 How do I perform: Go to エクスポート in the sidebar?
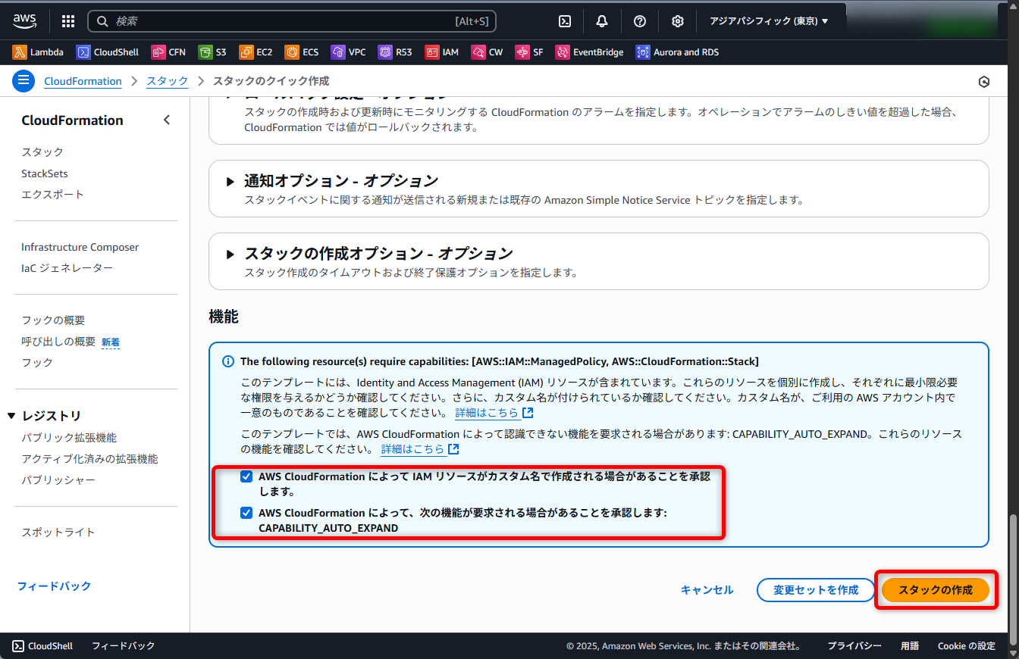[x=53, y=195]
